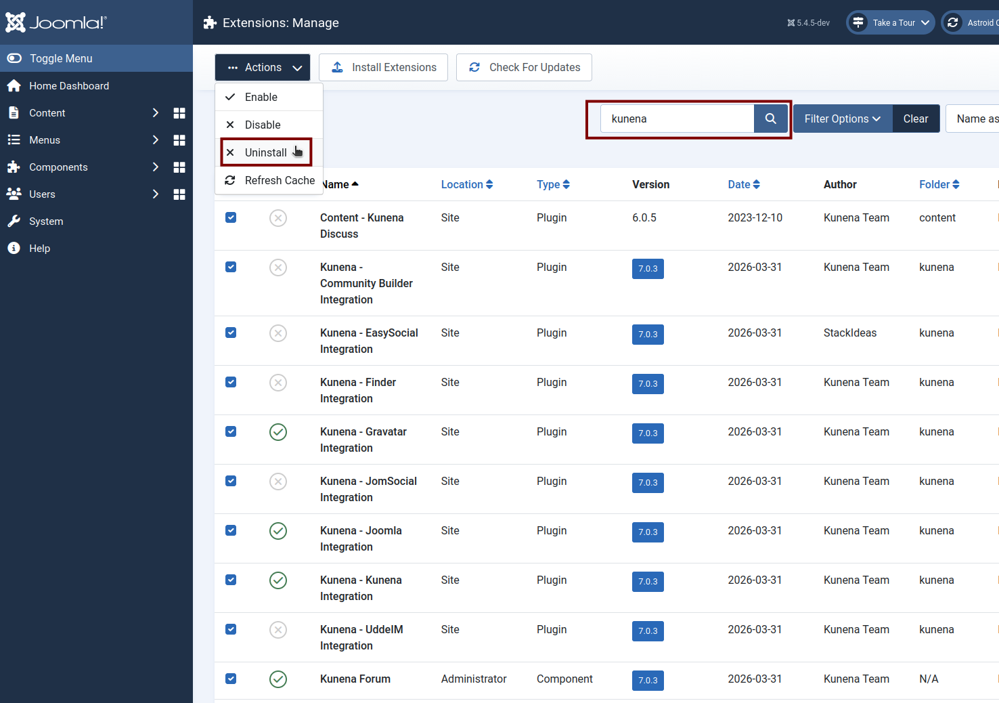Click status icon for Kunena - Gravatar Integration
The image size is (999, 703).
click(x=278, y=432)
